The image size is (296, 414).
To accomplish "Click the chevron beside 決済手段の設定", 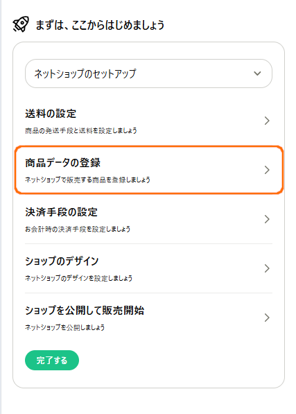I will (267, 219).
